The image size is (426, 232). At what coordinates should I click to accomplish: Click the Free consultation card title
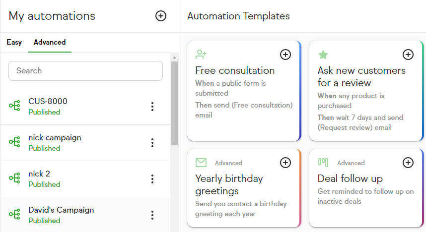click(x=235, y=70)
